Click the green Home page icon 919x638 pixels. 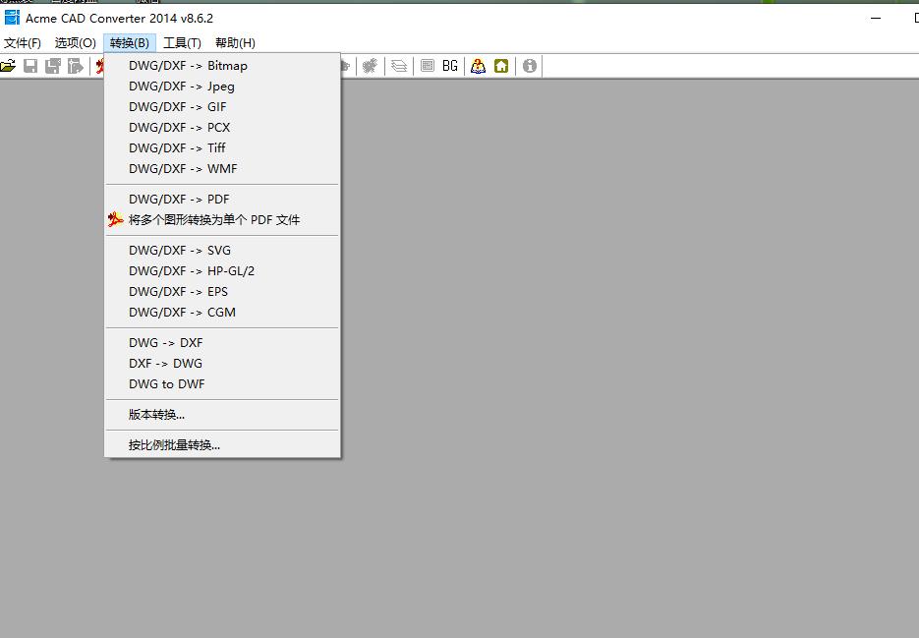pos(501,66)
